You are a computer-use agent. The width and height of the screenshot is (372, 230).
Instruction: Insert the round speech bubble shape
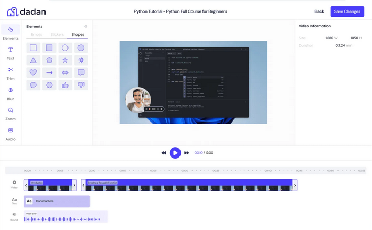tap(33, 85)
